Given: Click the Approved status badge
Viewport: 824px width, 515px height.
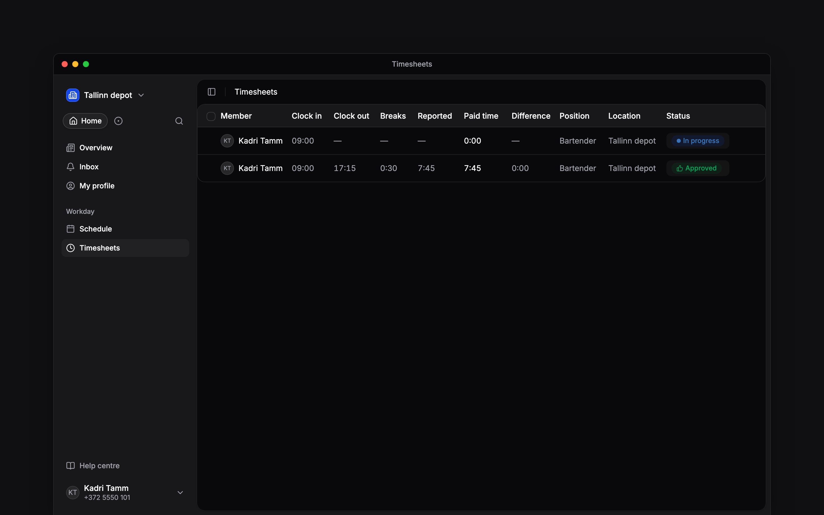Looking at the screenshot, I should 696,168.
